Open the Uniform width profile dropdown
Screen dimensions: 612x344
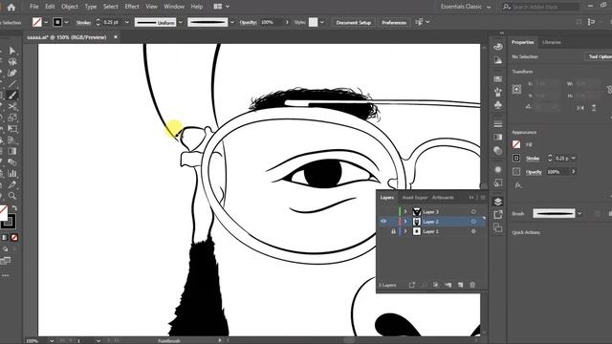tap(181, 22)
